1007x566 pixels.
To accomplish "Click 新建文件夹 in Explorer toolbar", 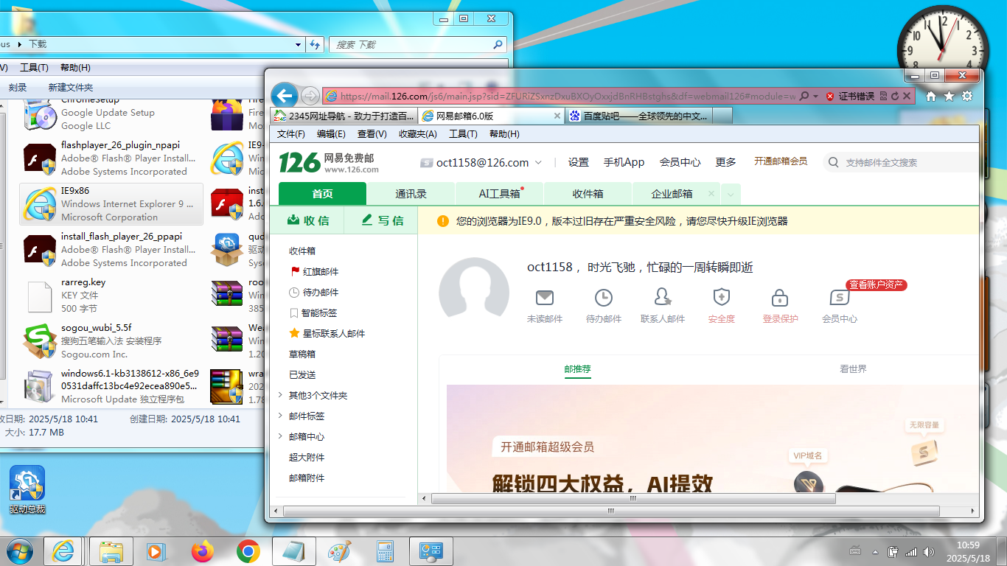I will (71, 88).
